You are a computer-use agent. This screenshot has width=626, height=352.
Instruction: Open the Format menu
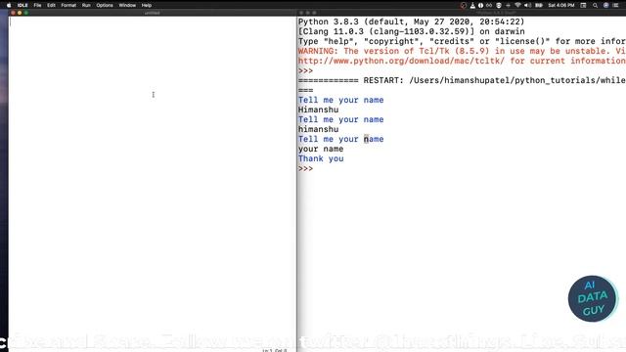68,5
